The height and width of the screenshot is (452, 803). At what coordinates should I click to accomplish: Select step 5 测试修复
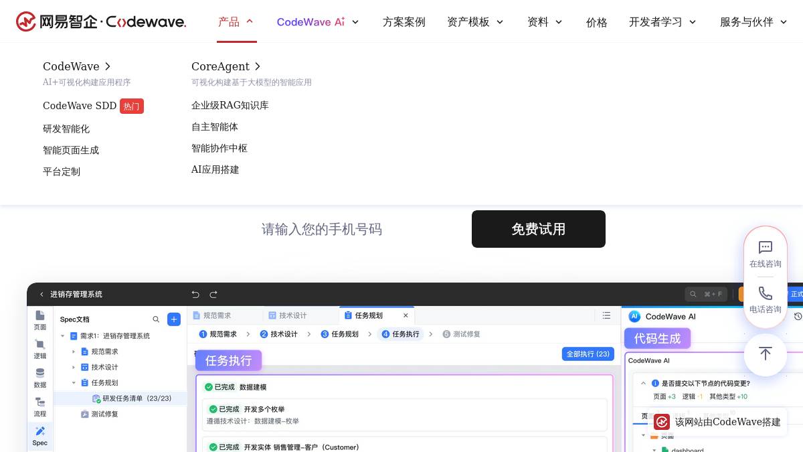click(461, 334)
